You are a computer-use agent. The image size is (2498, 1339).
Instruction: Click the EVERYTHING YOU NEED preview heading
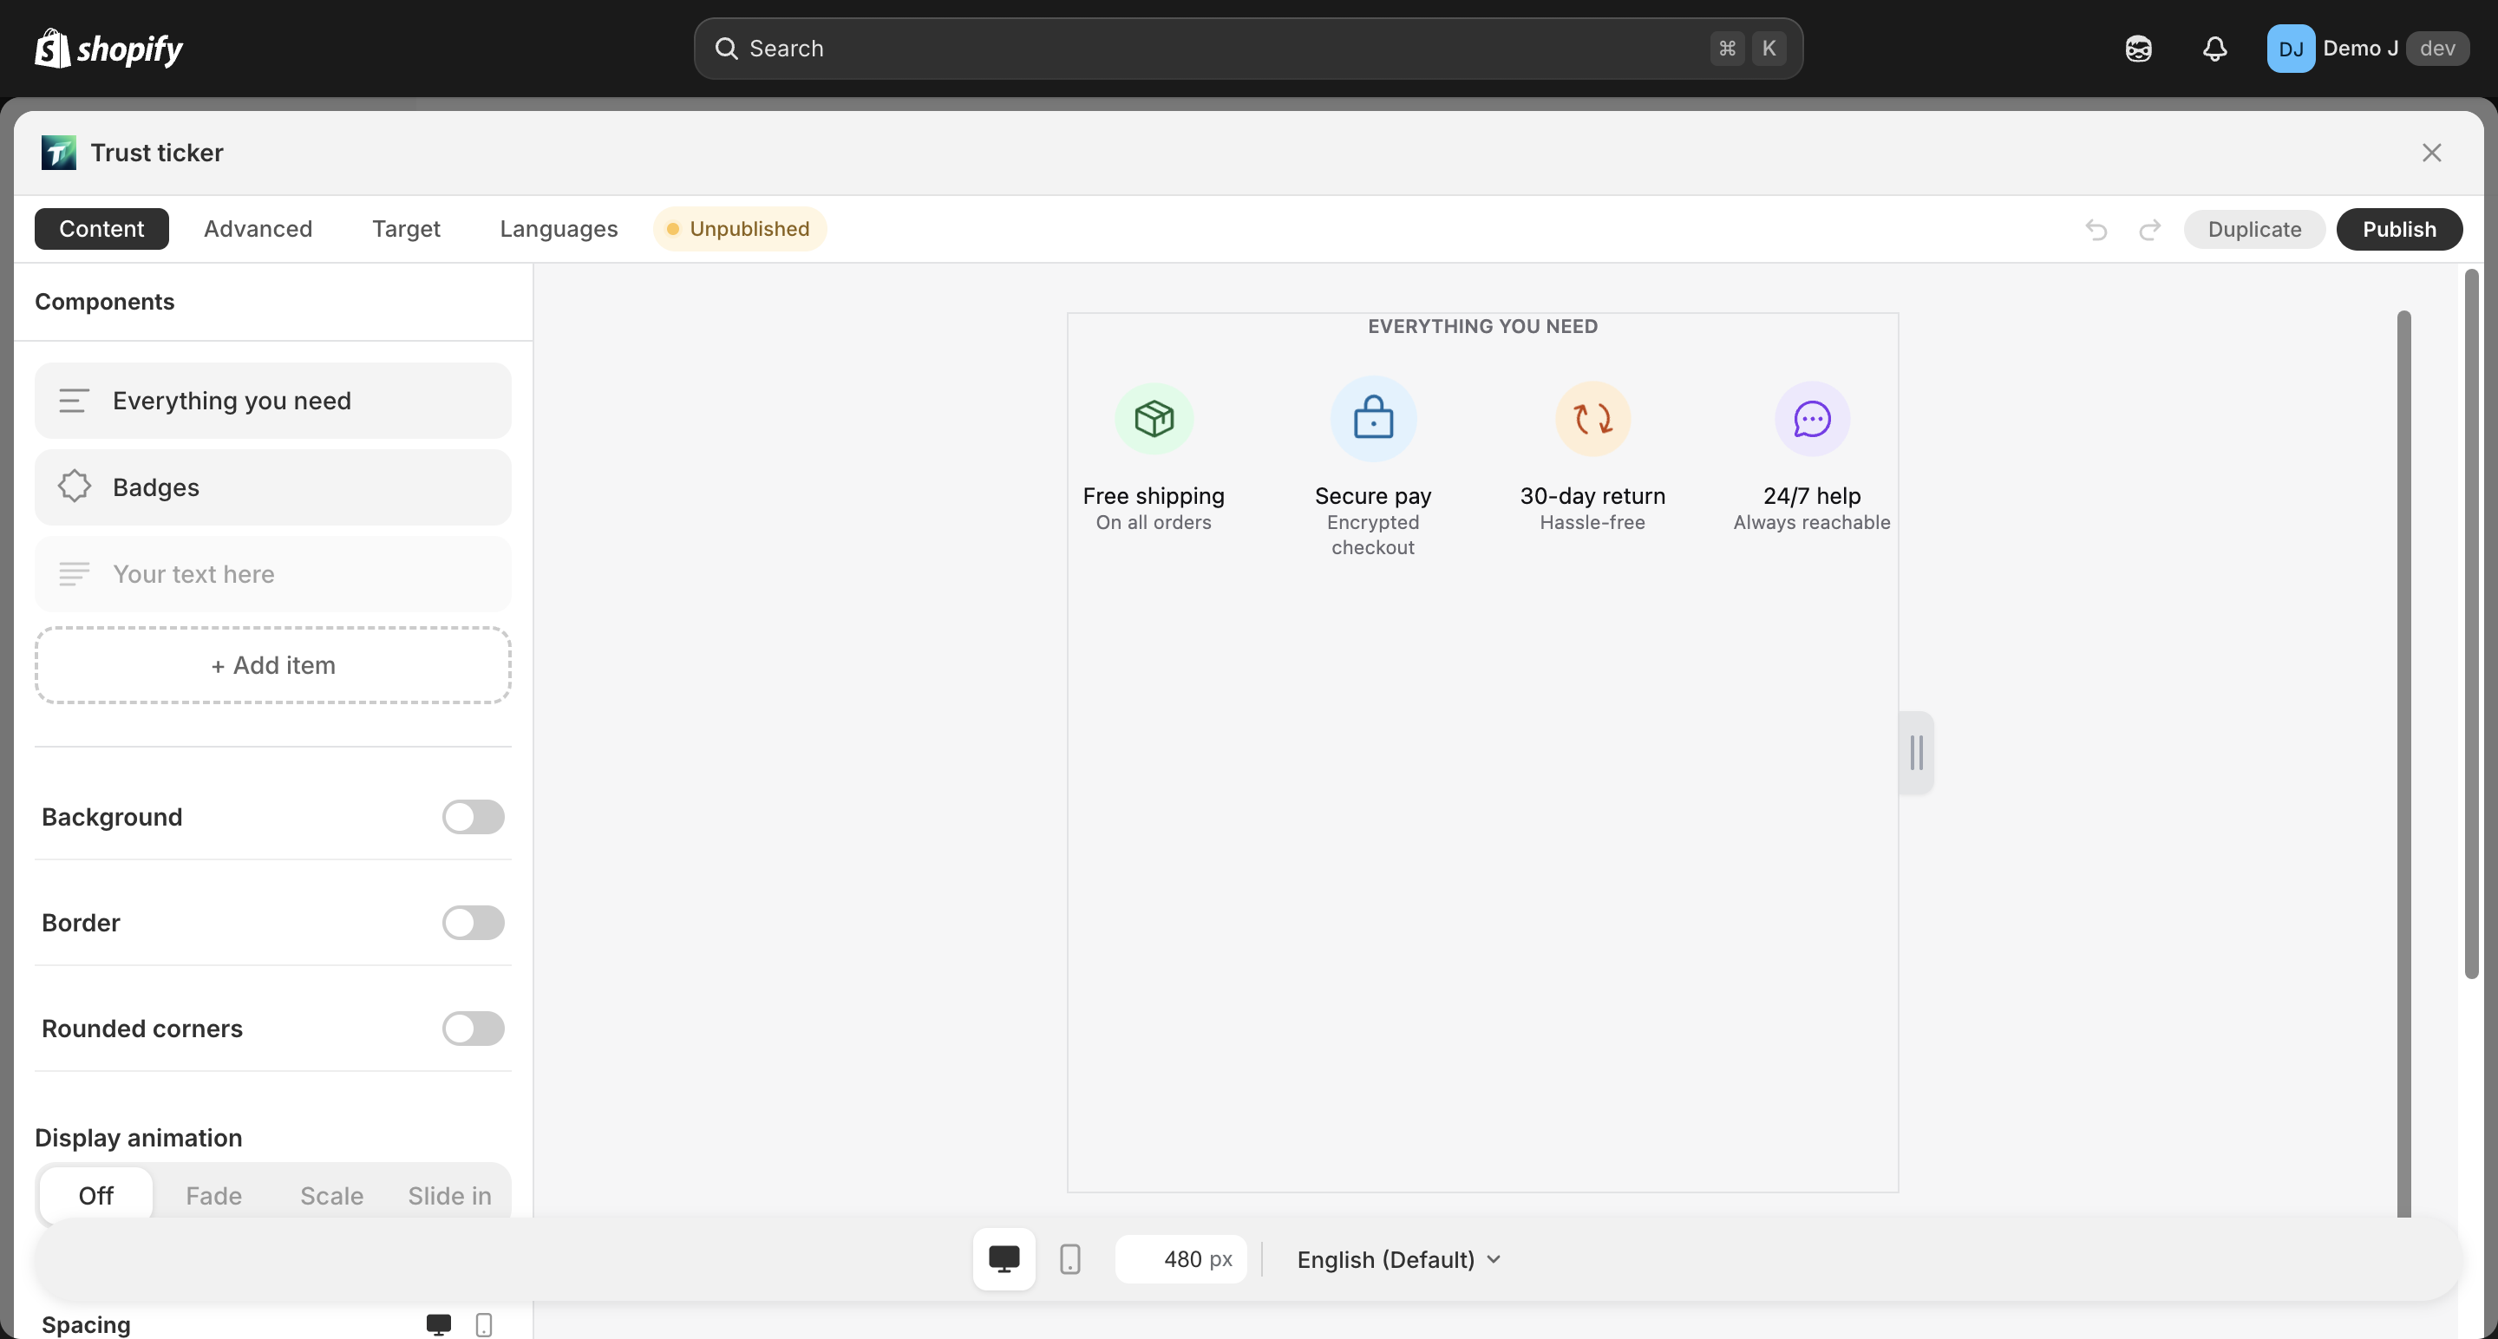pos(1482,327)
